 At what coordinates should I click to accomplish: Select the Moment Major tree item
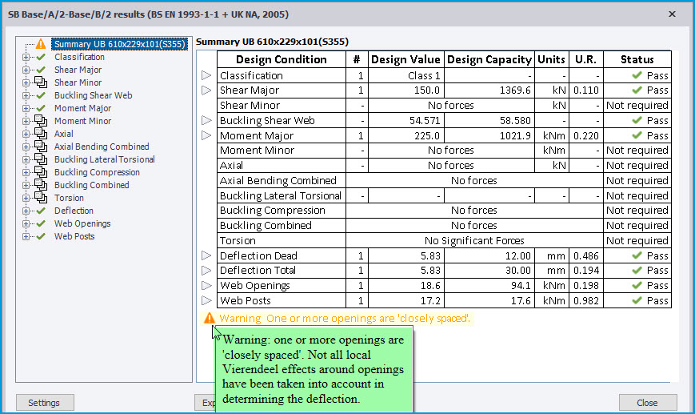pos(82,108)
